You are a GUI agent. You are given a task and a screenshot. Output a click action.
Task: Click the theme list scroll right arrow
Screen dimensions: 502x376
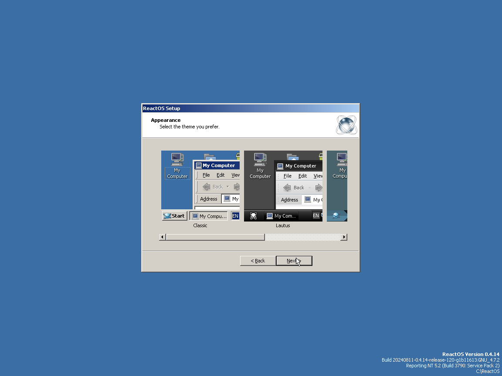[344, 237]
